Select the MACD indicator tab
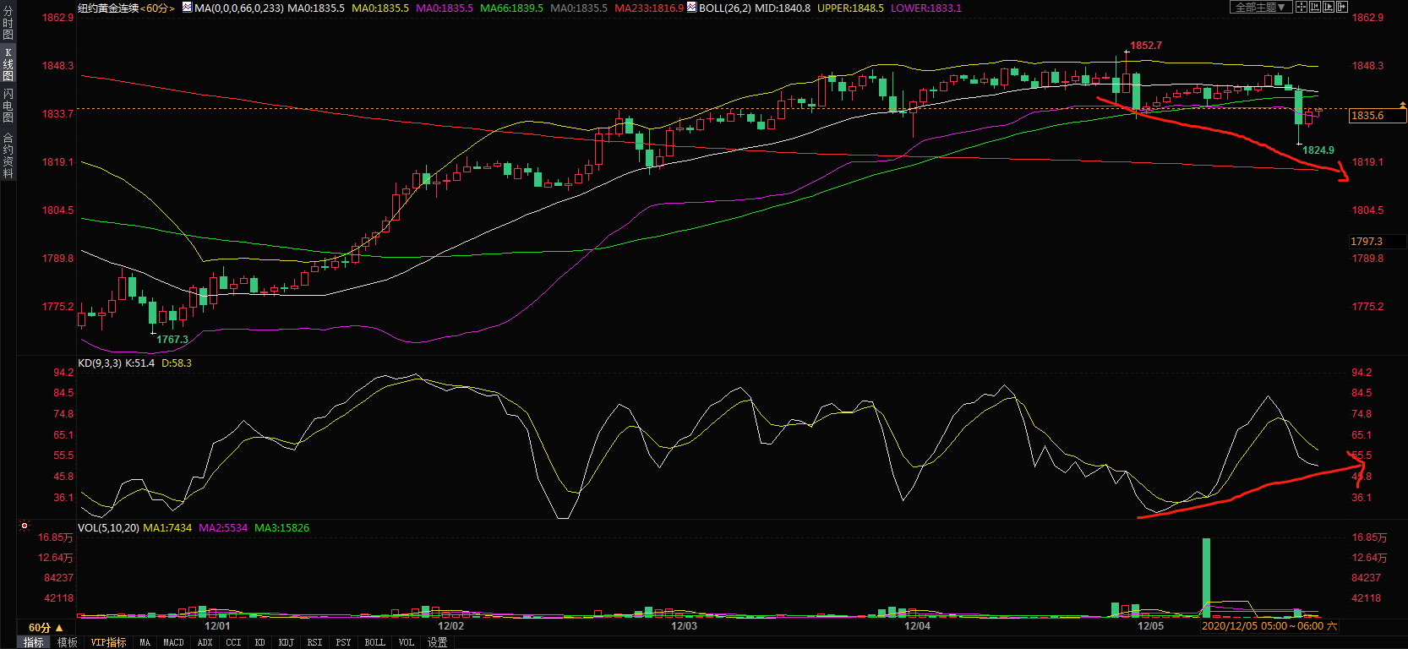This screenshot has width=1408, height=649. click(173, 642)
